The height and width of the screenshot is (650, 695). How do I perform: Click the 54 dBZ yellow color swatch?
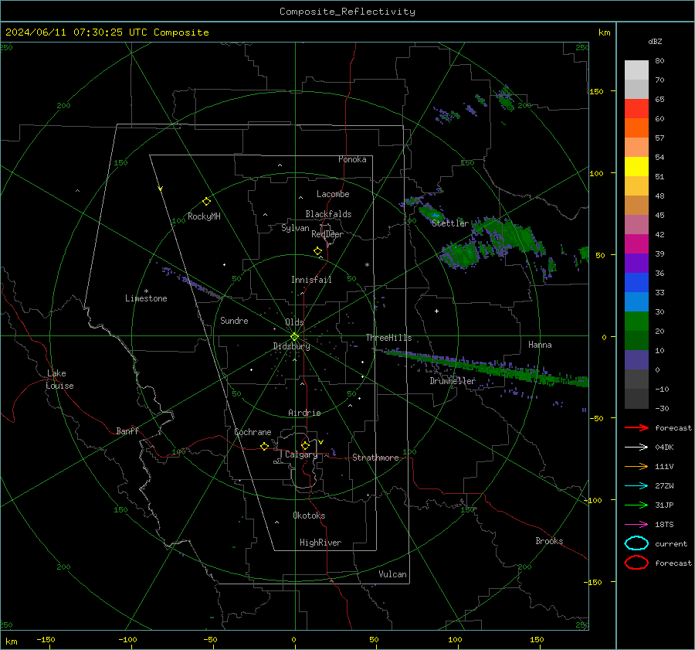point(636,166)
